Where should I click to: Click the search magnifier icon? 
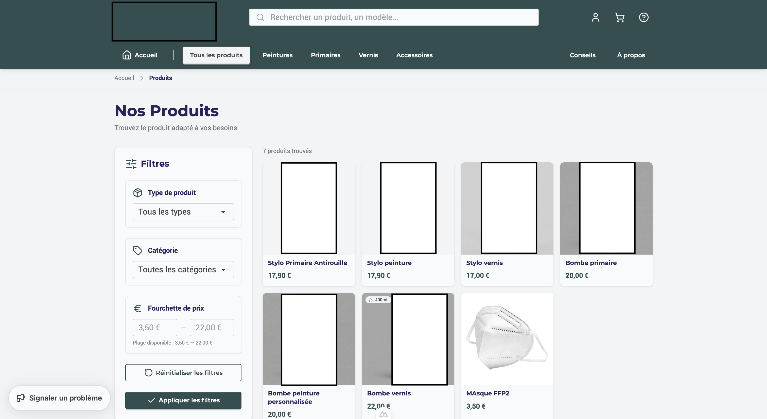point(260,17)
